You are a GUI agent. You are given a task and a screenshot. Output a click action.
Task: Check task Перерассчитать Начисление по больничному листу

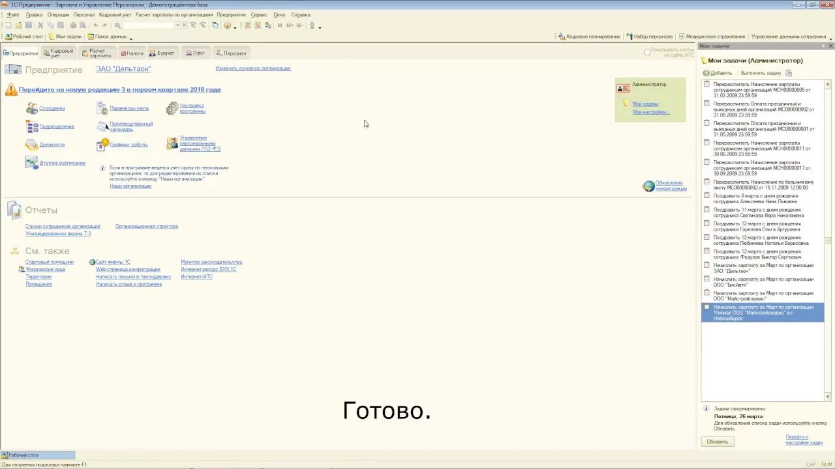pos(706,182)
